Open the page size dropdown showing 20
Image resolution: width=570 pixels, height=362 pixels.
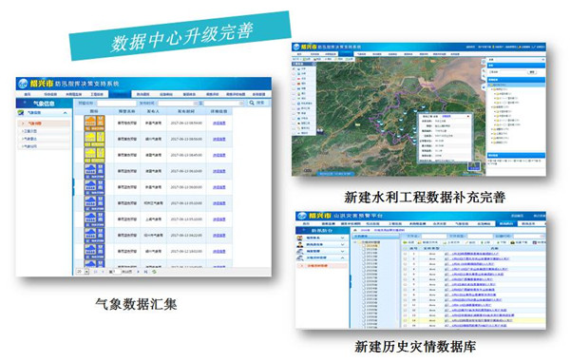click(x=83, y=272)
